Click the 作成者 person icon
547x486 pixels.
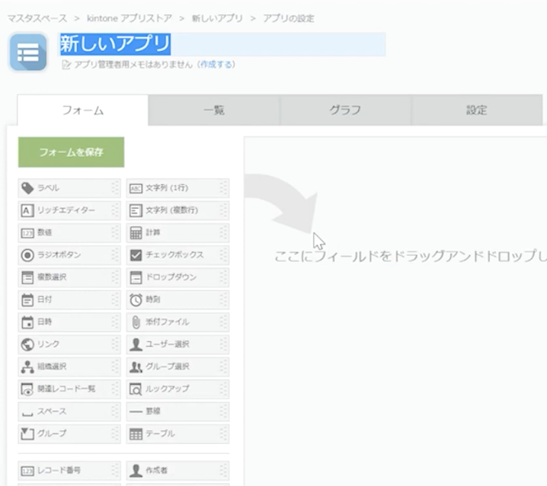tap(136, 471)
